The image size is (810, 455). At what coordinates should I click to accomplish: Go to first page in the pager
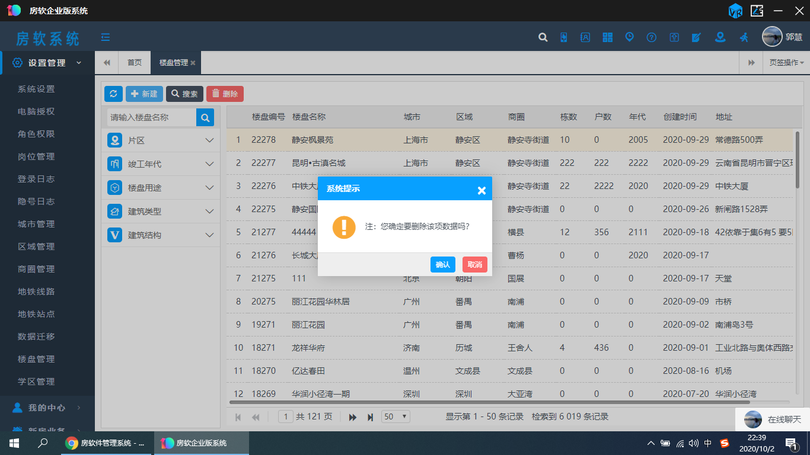pyautogui.click(x=238, y=417)
